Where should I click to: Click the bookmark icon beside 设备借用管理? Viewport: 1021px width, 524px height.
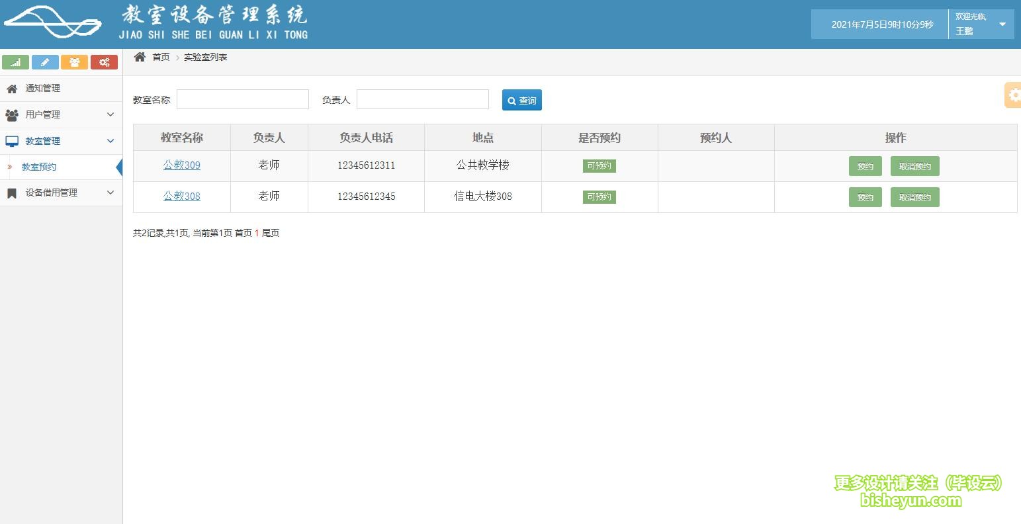tap(11, 193)
